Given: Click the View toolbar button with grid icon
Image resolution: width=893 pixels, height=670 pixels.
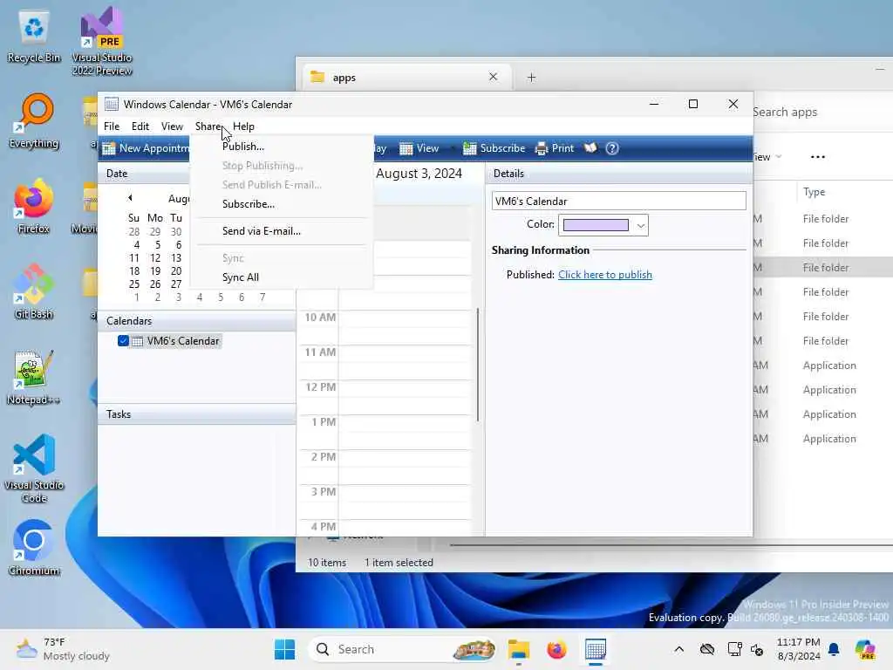Looking at the screenshot, I should 419,148.
